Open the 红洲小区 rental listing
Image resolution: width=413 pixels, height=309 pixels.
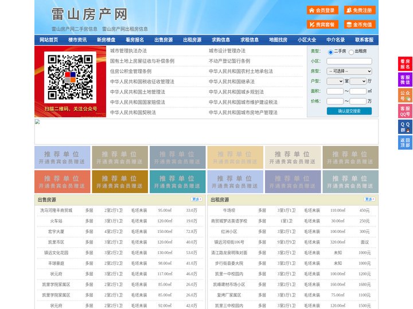click(229, 232)
